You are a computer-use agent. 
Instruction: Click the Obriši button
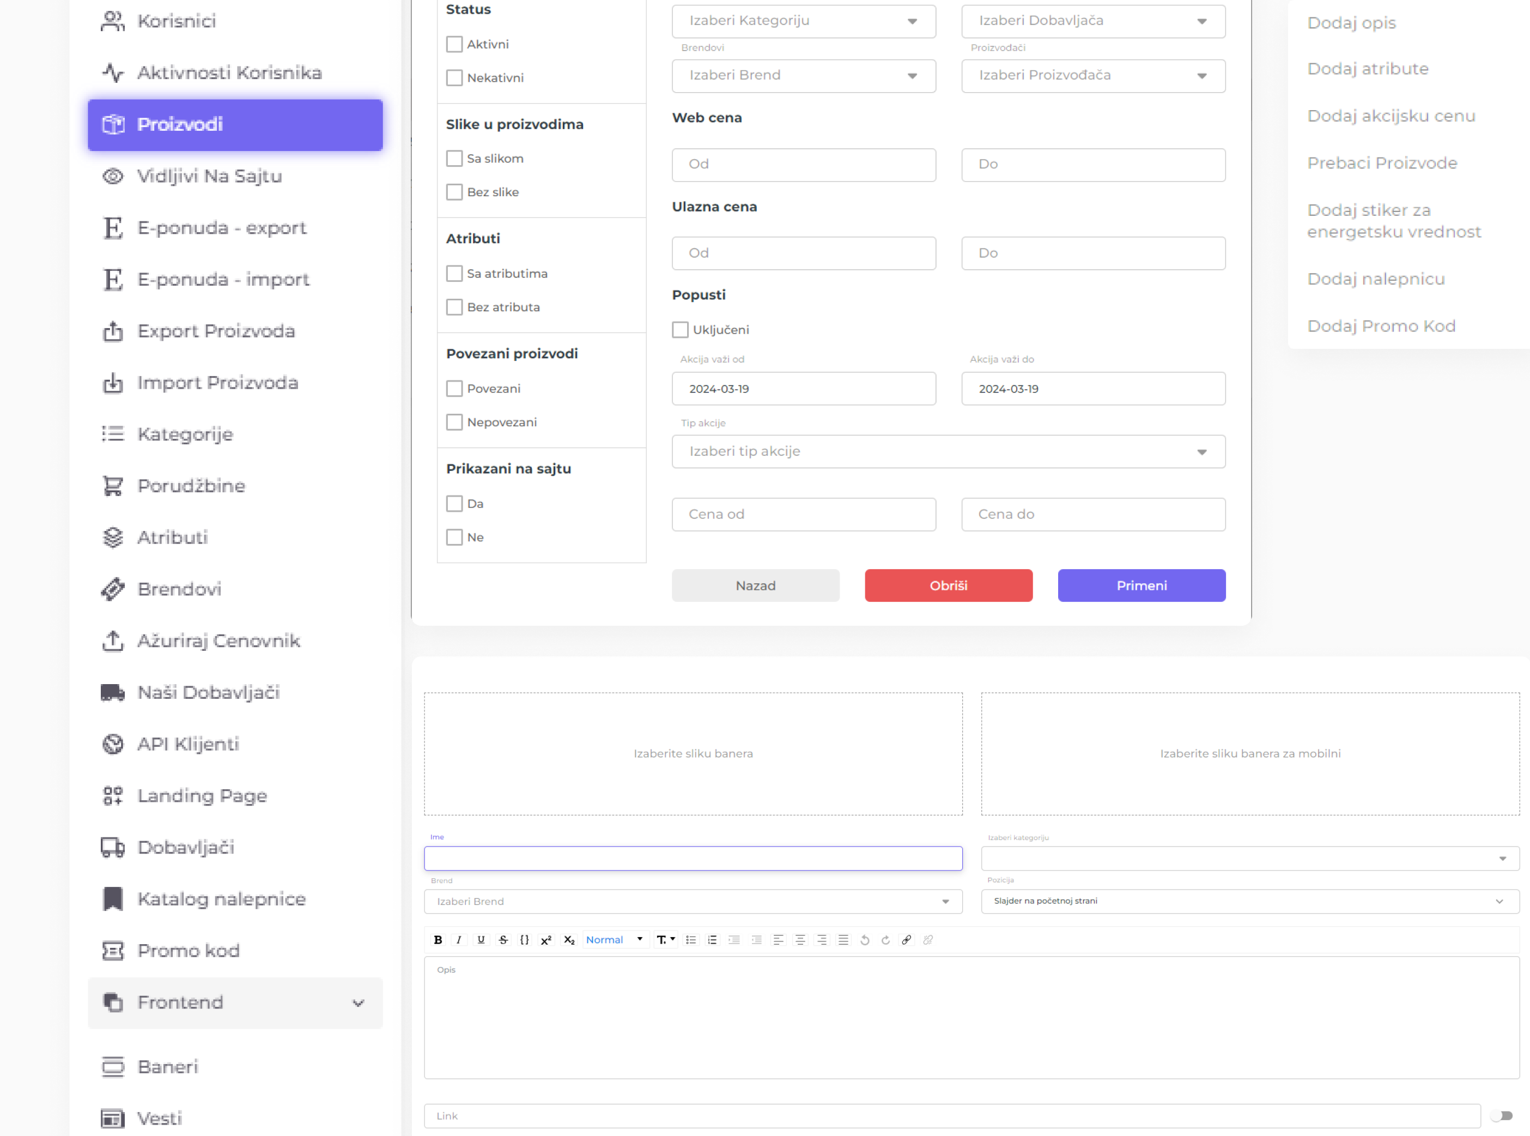tap(948, 585)
